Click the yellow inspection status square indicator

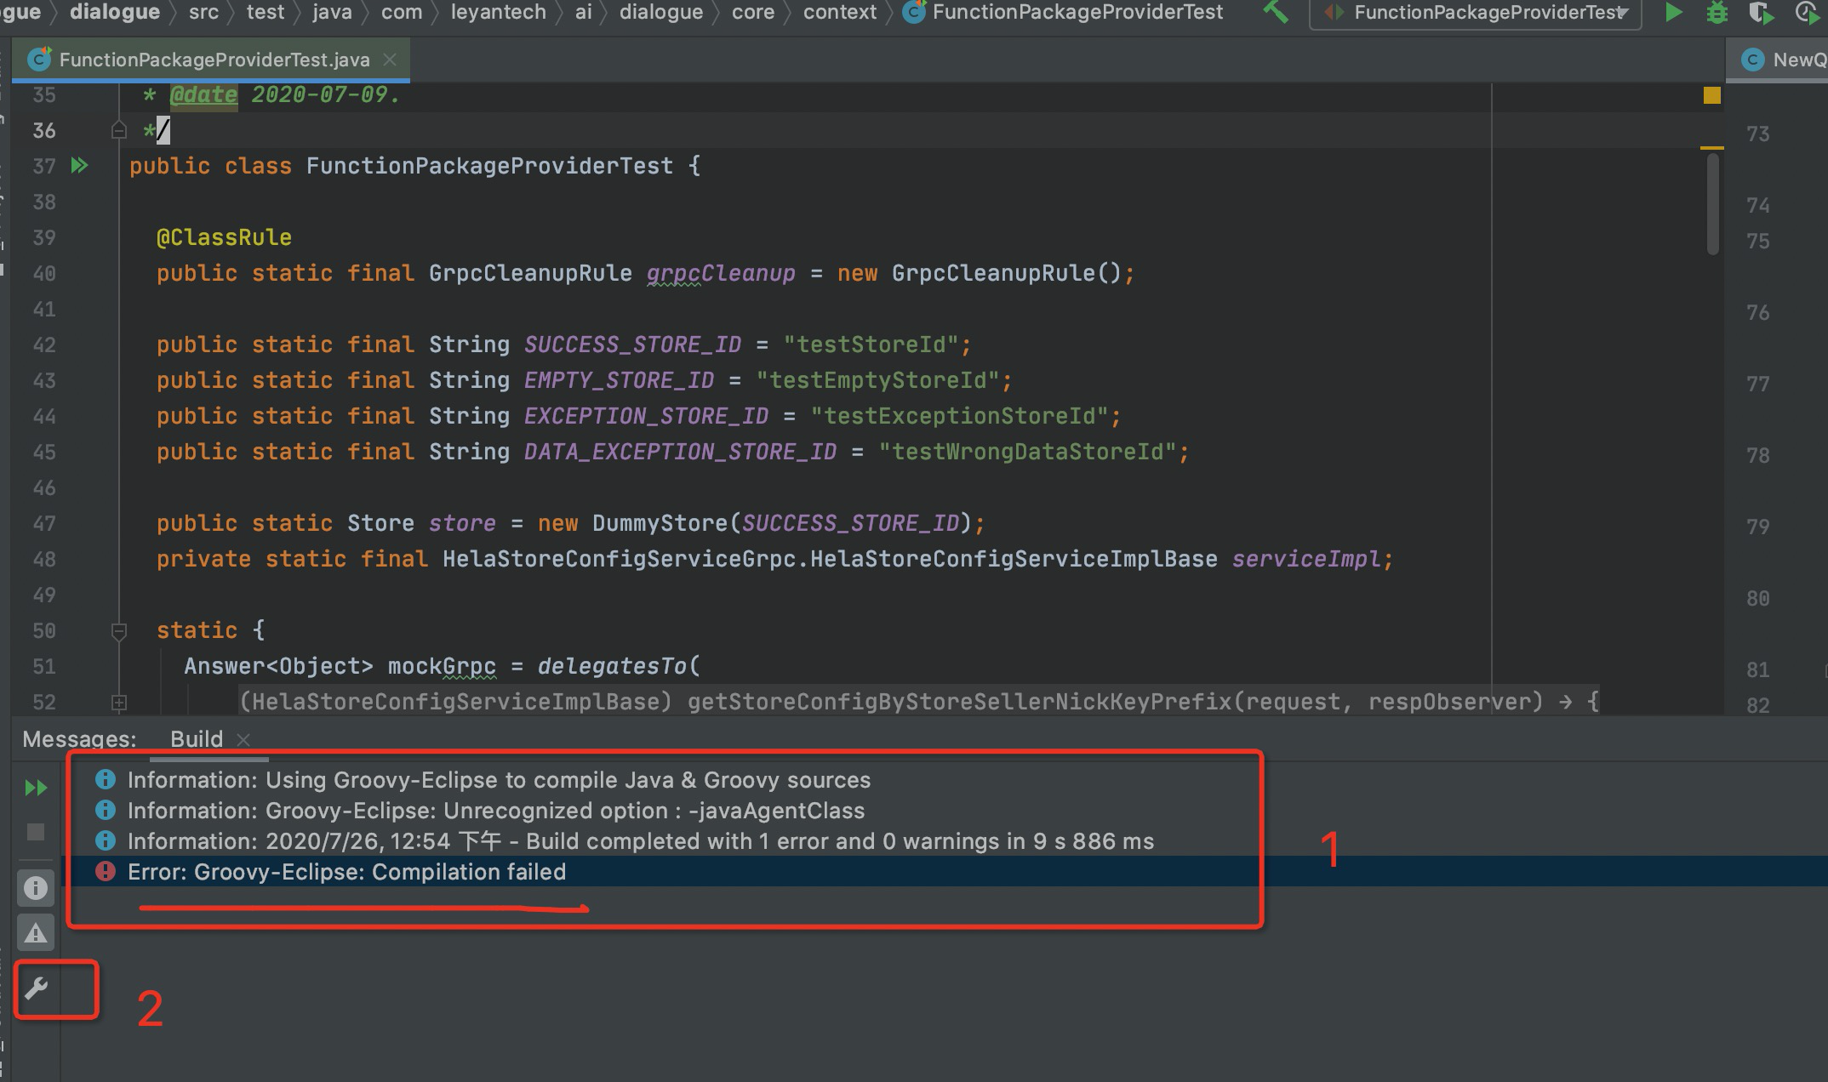pyautogui.click(x=1712, y=95)
